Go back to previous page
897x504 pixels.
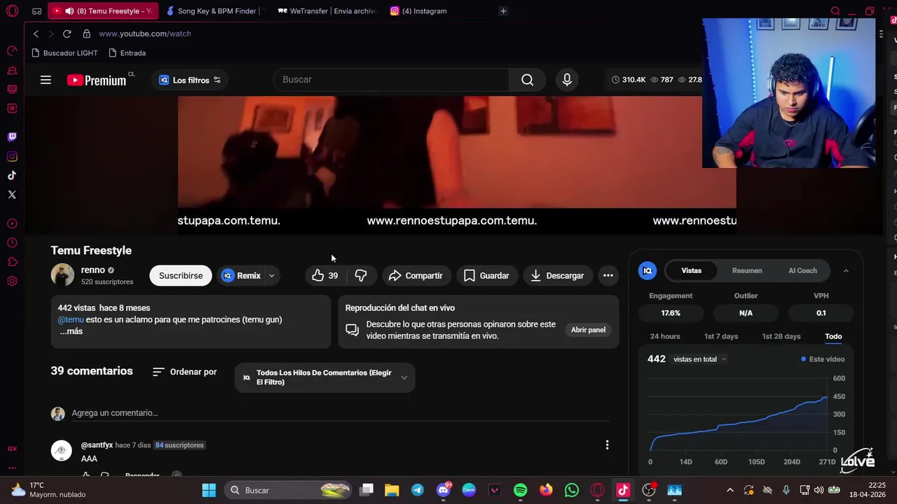click(x=36, y=34)
